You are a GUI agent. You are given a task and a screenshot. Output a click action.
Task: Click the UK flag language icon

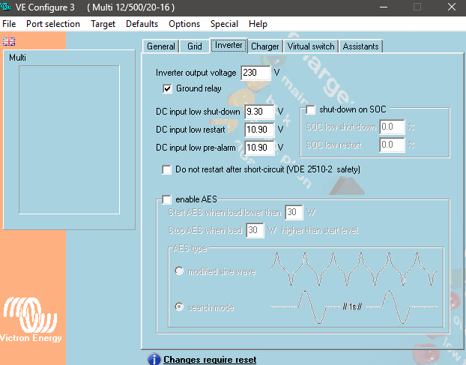click(9, 42)
